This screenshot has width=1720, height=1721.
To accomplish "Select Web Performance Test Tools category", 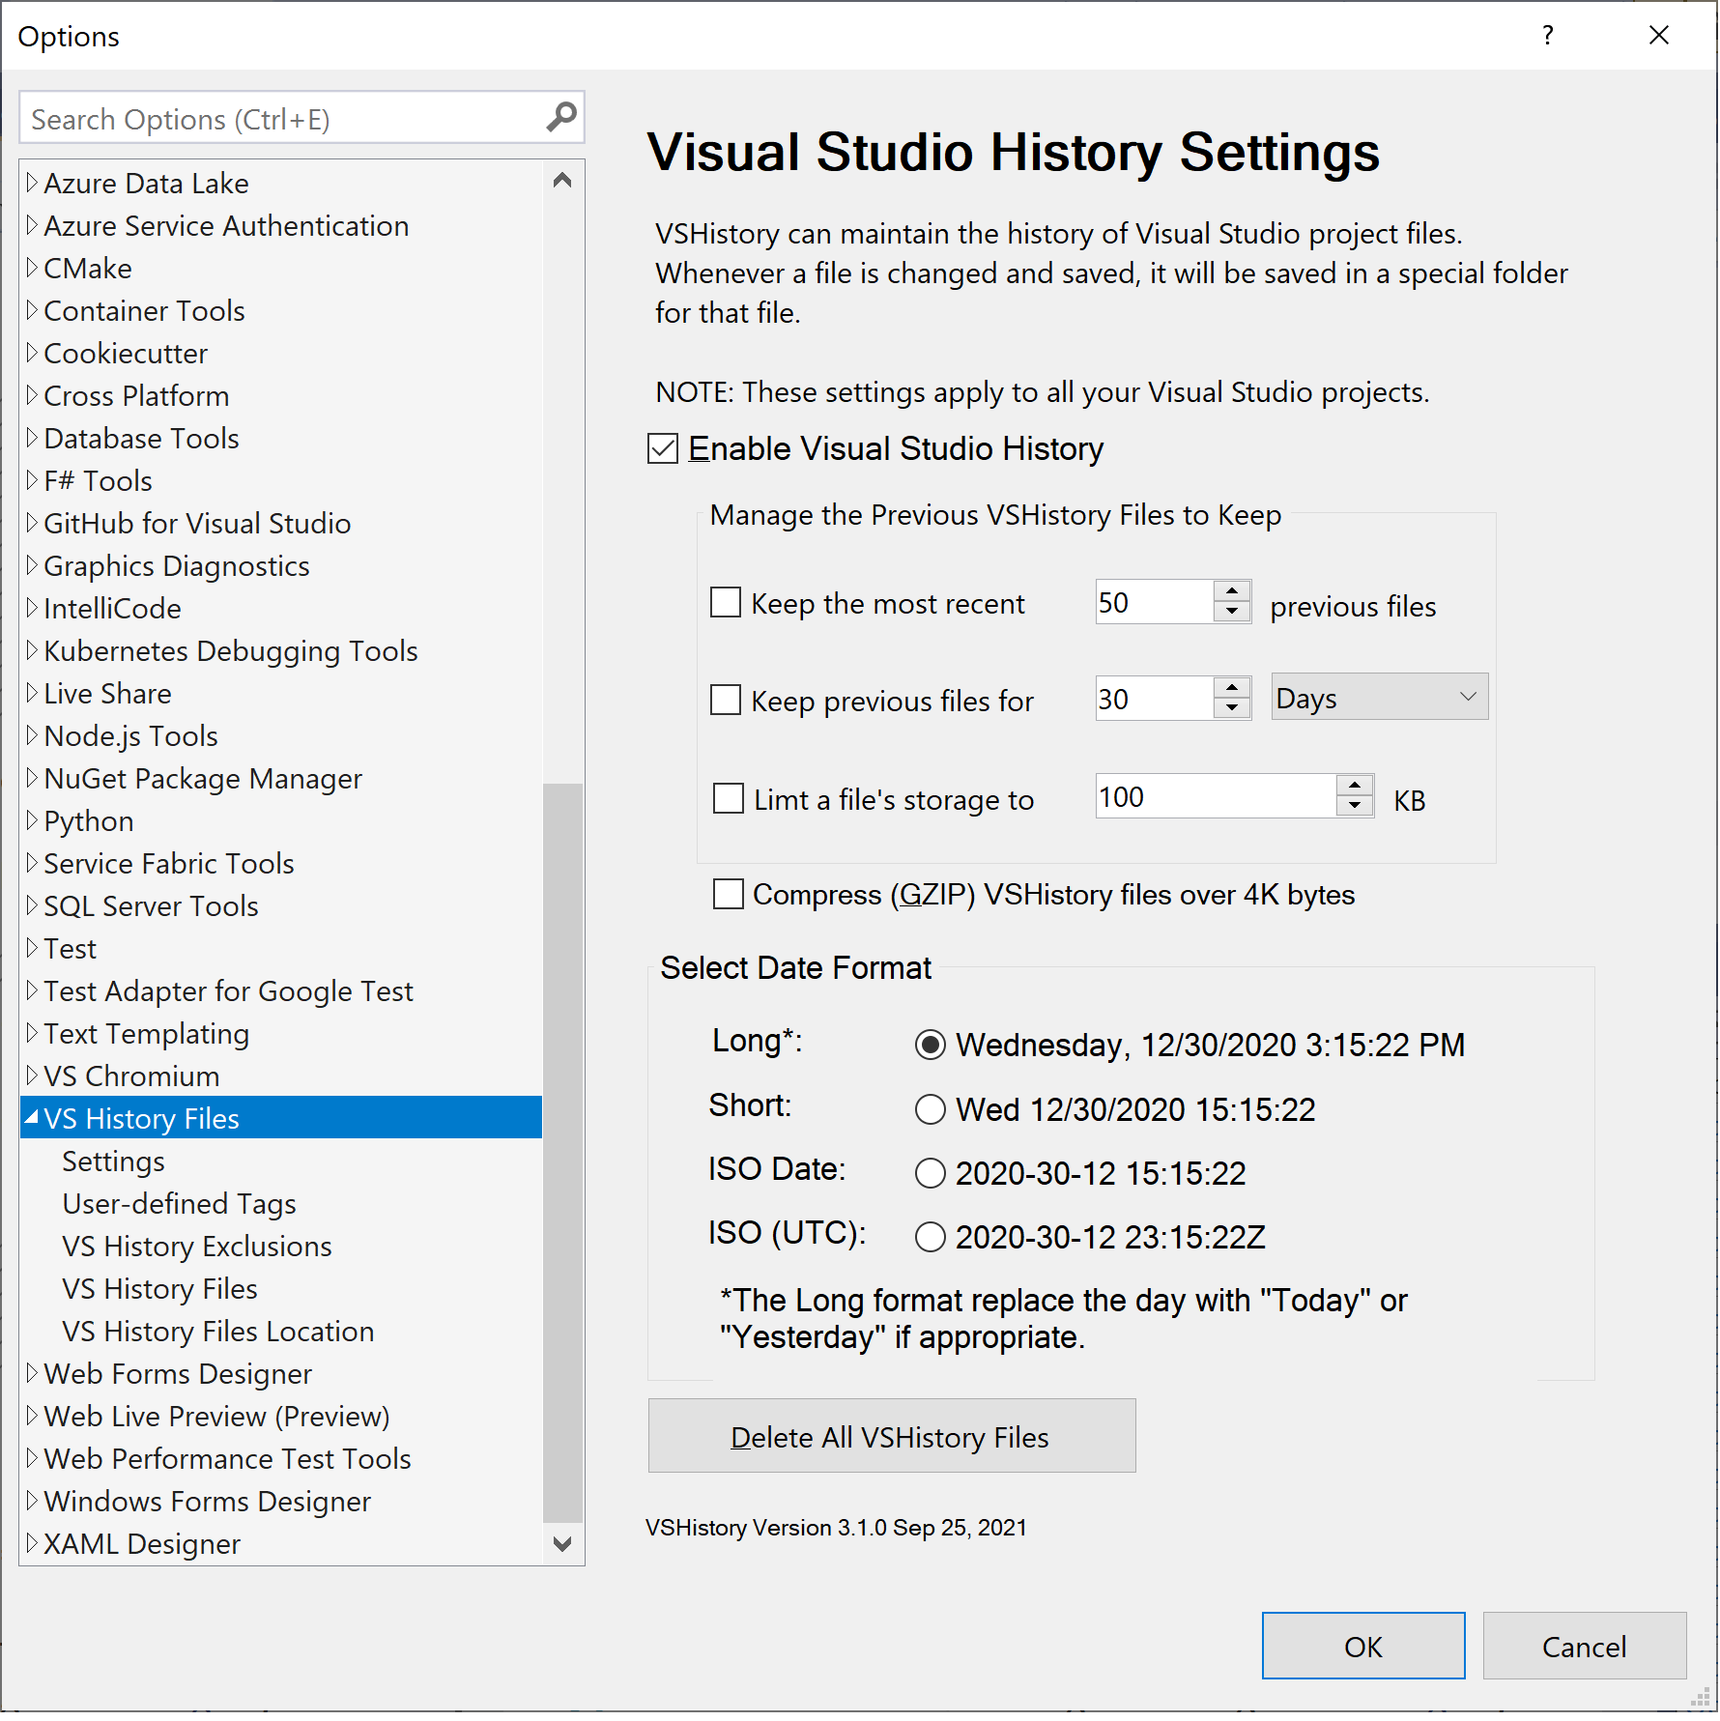I will click(x=227, y=1458).
